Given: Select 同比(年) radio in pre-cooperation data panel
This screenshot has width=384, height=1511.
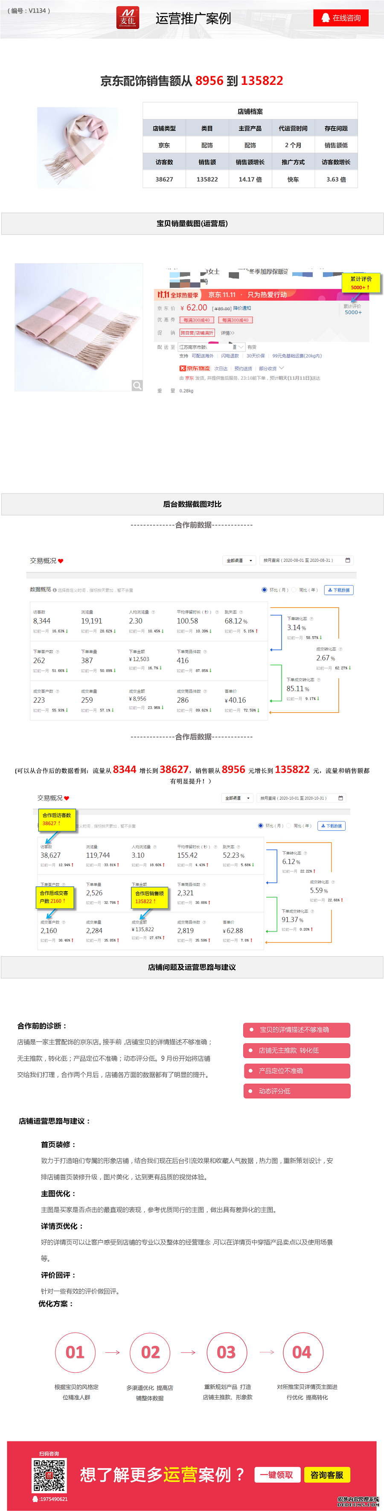Looking at the screenshot, I should [x=294, y=589].
